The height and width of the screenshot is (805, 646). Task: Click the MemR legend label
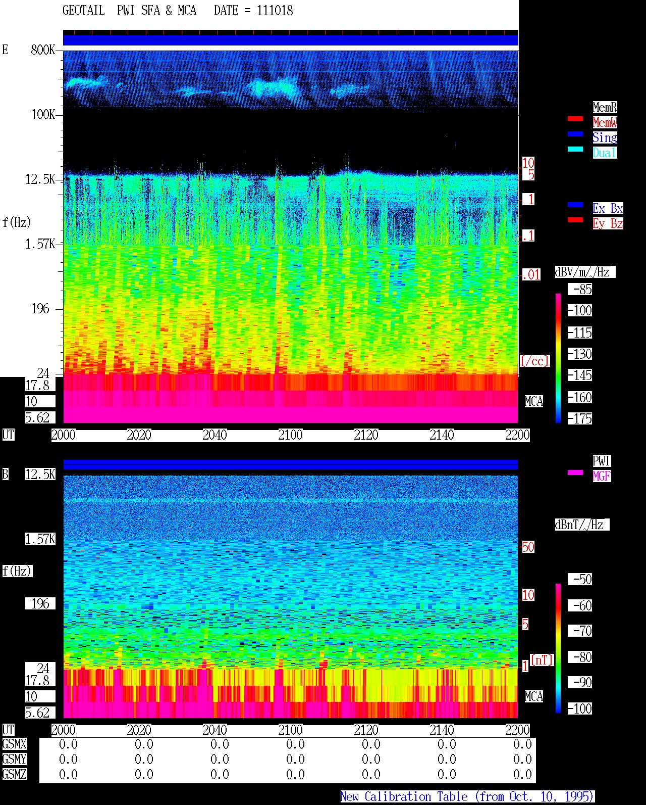[605, 107]
